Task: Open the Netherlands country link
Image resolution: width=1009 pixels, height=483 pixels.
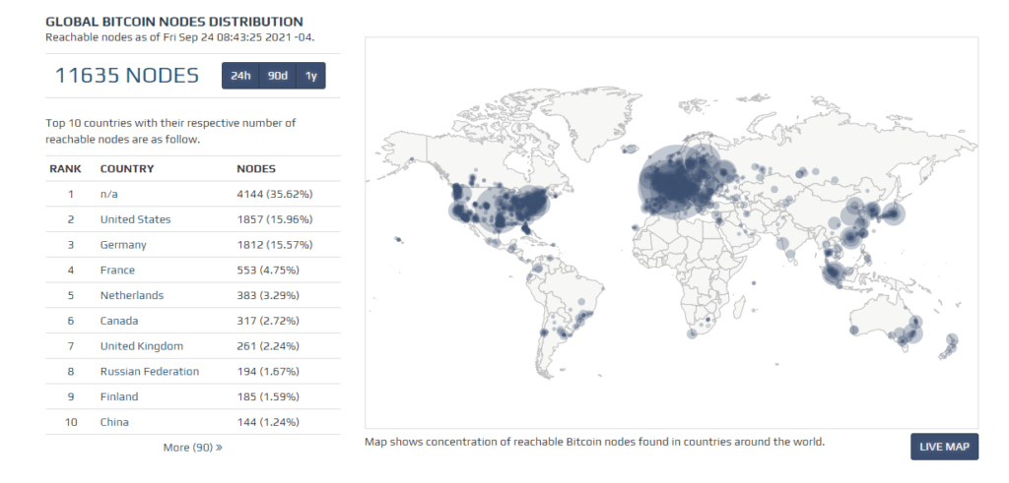Action: [132, 295]
